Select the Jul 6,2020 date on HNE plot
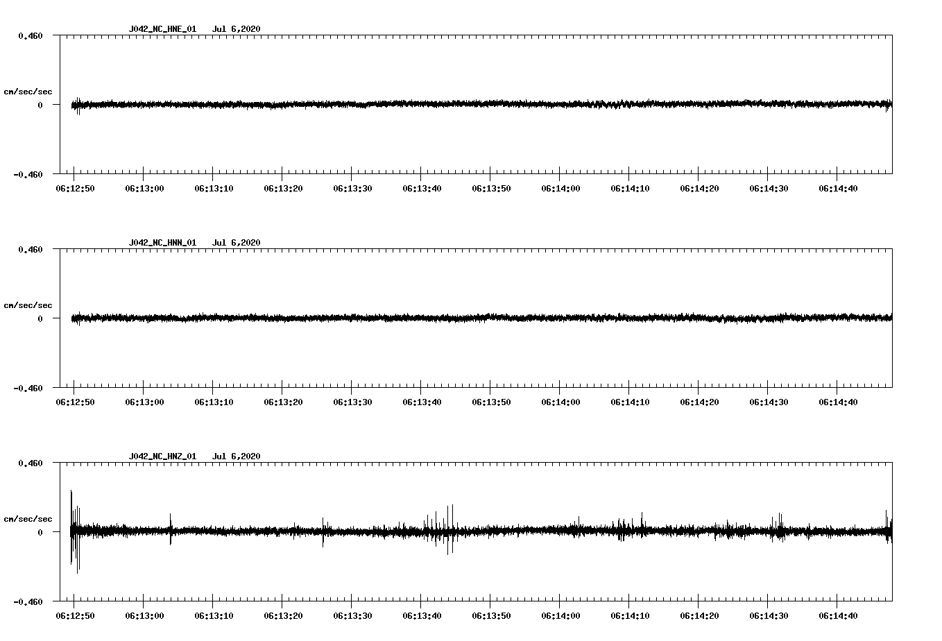The width and height of the screenshot is (942, 641). pos(237,29)
